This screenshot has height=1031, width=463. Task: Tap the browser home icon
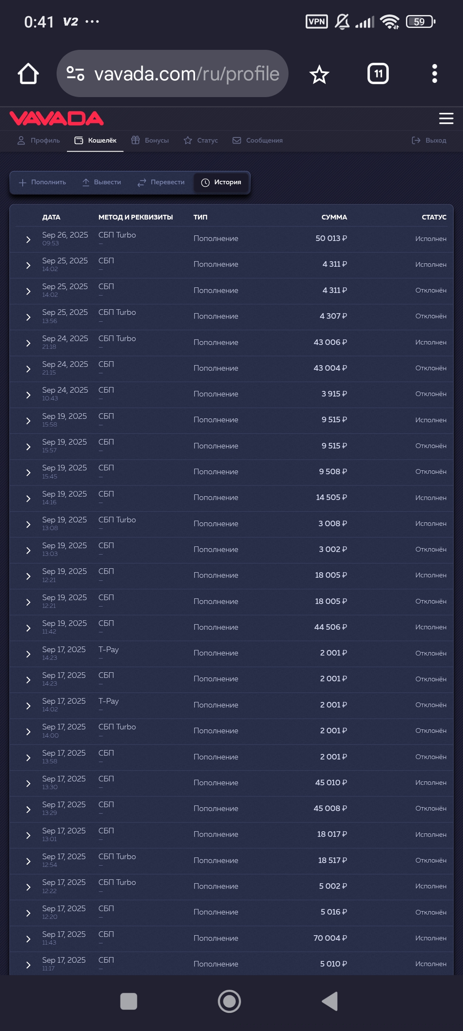pos(28,74)
